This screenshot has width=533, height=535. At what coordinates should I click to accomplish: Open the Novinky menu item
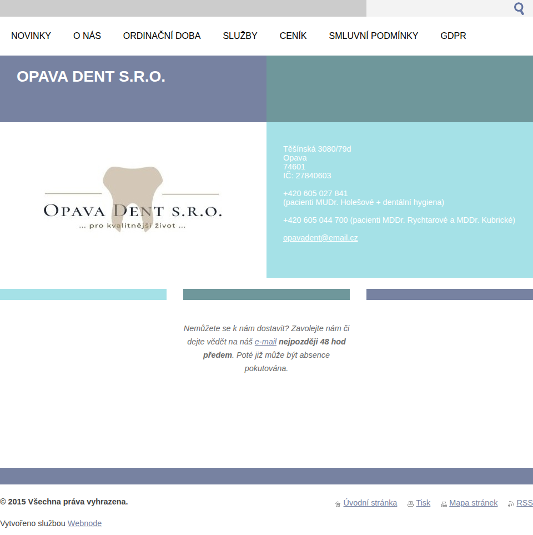(x=31, y=36)
